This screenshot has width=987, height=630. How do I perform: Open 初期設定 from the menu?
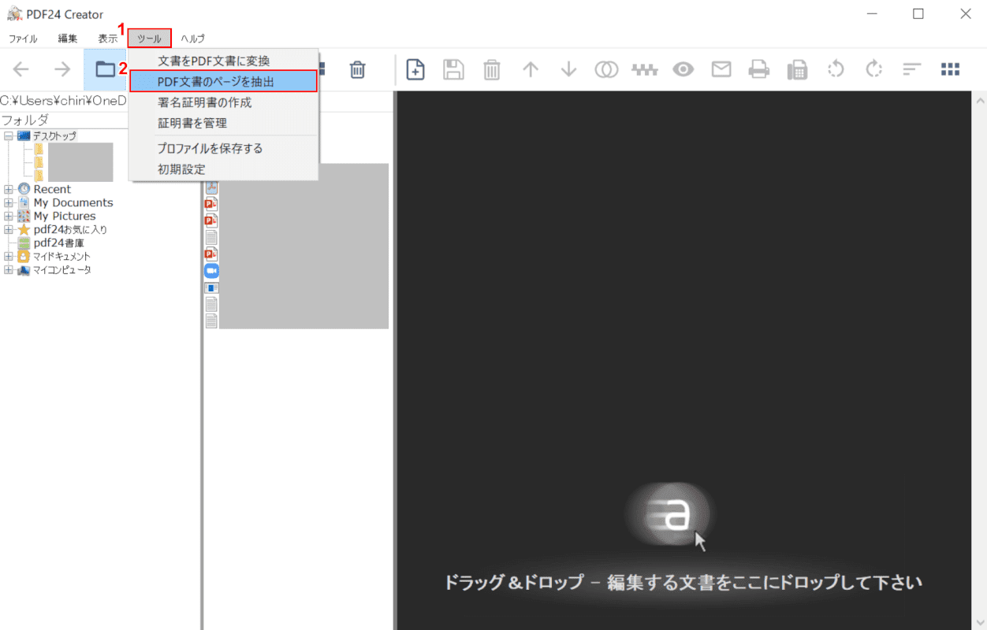(224, 169)
